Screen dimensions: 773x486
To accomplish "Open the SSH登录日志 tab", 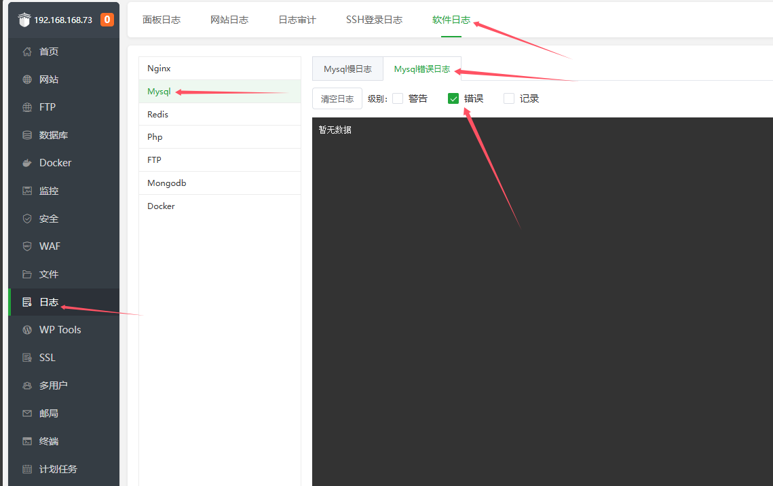I will pos(374,20).
